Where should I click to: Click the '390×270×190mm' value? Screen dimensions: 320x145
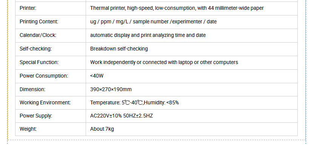coord(111,89)
